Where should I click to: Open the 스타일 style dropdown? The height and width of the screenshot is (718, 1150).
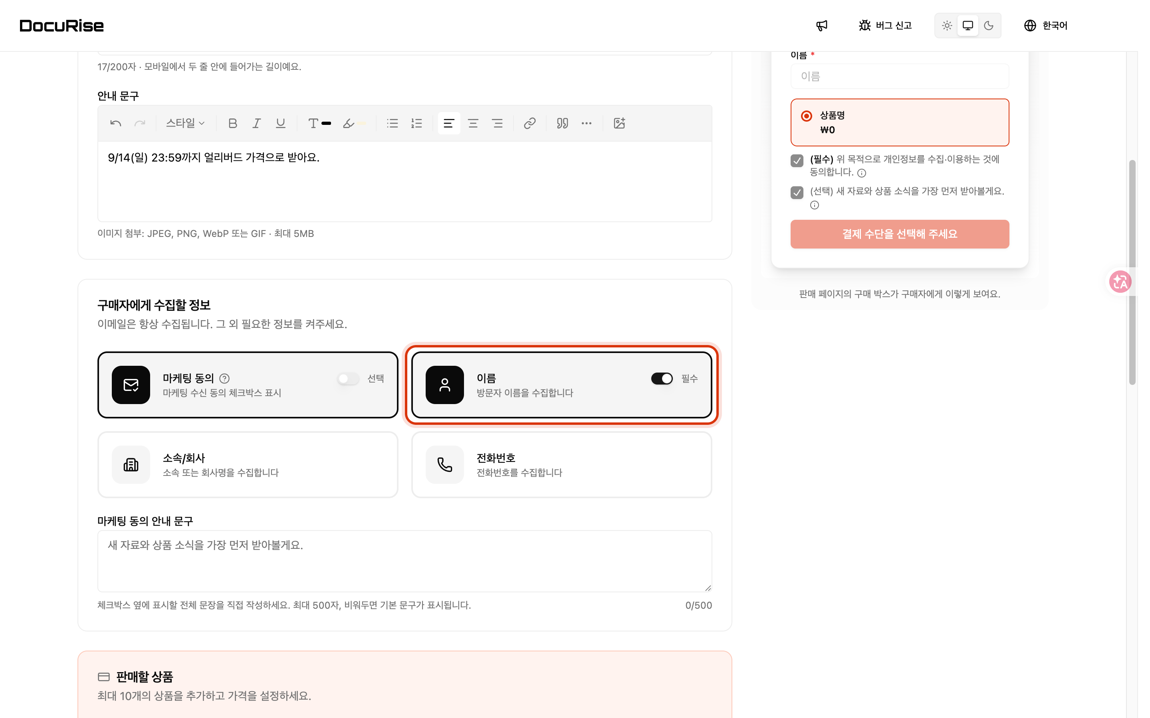point(185,124)
